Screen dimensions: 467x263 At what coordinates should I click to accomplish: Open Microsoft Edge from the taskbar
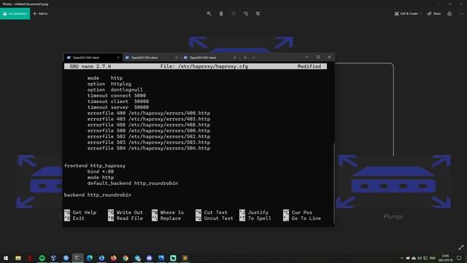[x=90, y=258]
